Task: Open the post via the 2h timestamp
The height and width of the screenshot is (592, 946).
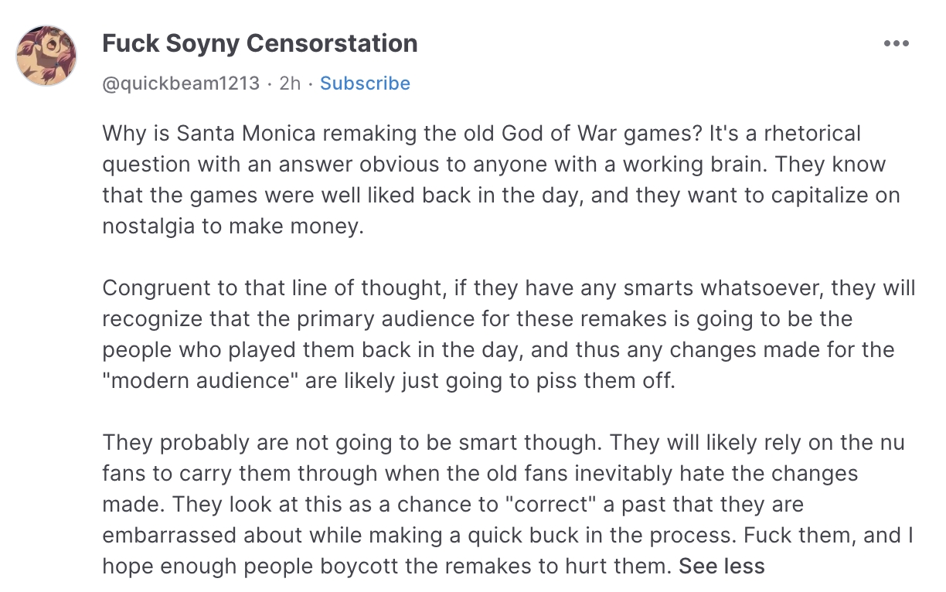Action: (x=290, y=83)
